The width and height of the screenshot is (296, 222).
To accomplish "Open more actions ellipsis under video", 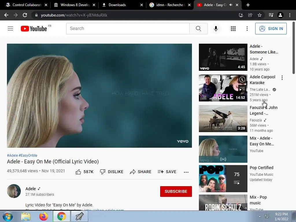I will (x=186, y=172).
